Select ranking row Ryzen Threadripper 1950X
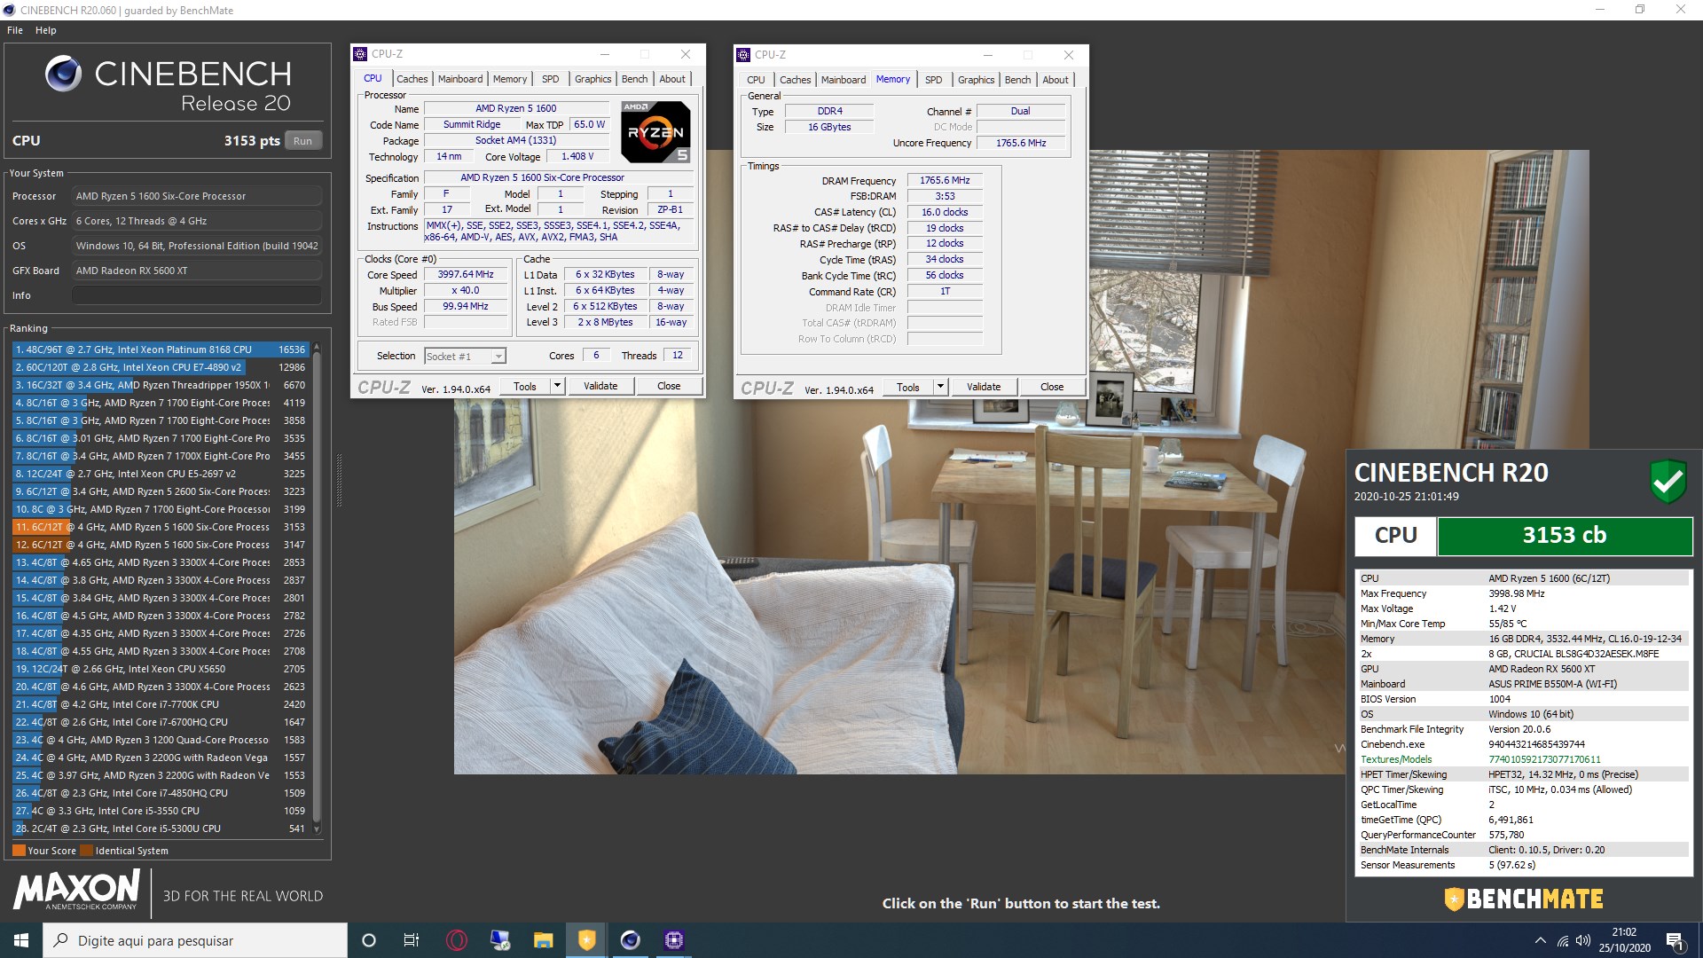The width and height of the screenshot is (1703, 958). coord(160,385)
